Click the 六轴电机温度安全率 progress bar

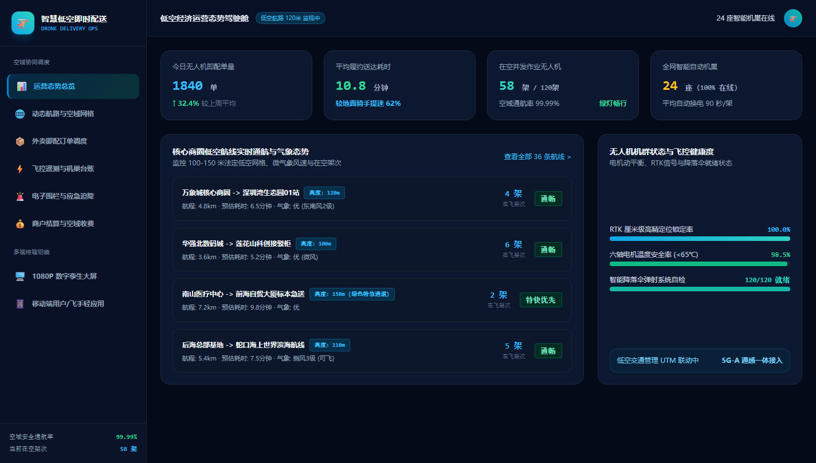pyautogui.click(x=700, y=264)
